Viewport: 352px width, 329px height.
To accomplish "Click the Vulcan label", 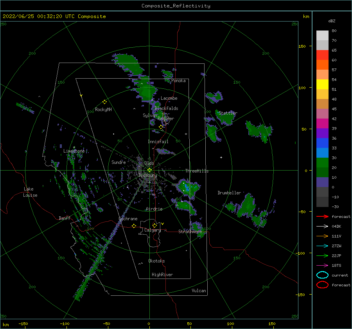I will pos(199,290).
